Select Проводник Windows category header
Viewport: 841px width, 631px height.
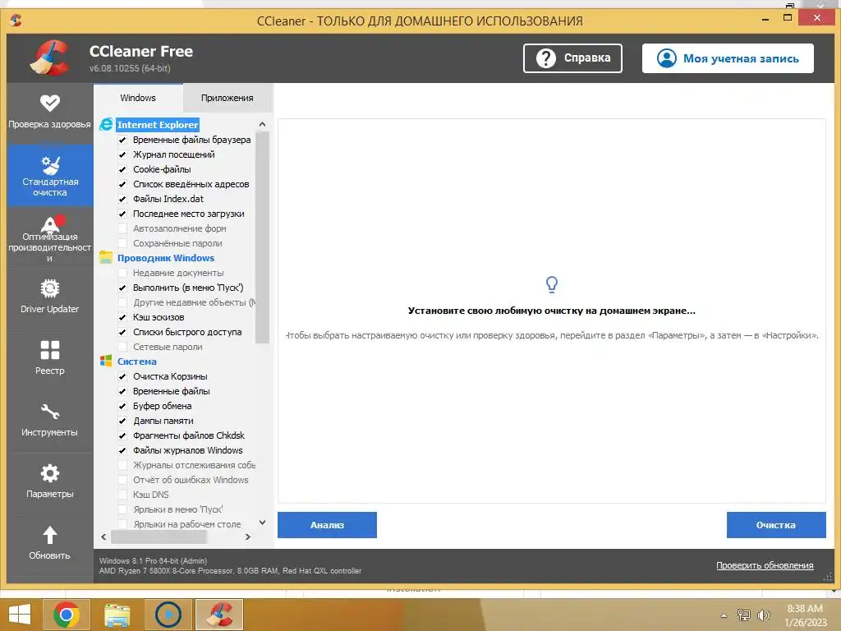pyautogui.click(x=166, y=257)
